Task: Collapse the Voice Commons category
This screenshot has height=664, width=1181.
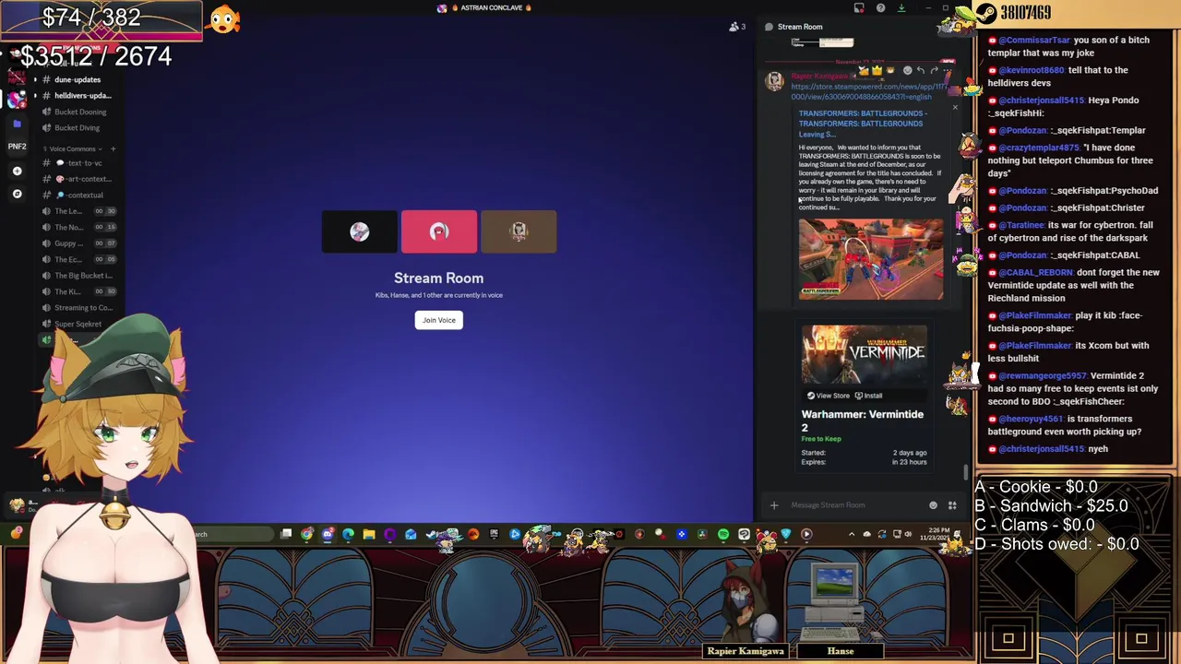Action: [x=72, y=148]
